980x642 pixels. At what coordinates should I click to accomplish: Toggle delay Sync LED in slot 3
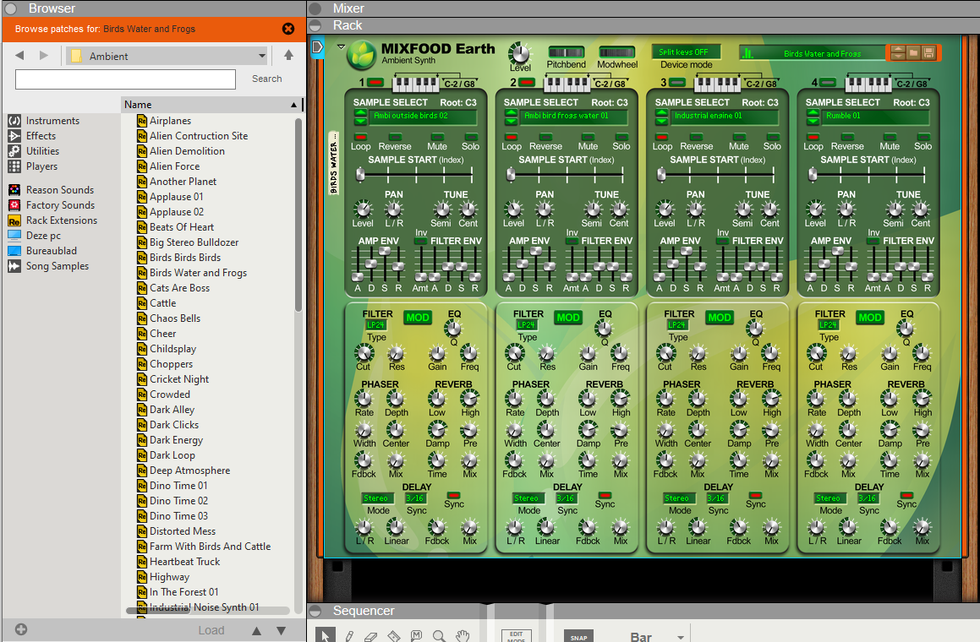coord(756,495)
